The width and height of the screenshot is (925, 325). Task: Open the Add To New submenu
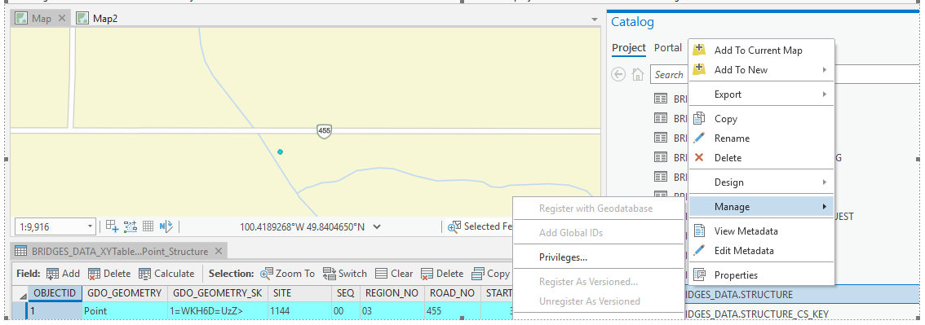coord(761,69)
